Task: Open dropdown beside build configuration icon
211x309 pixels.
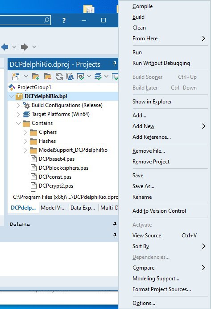Action: click(x=89, y=76)
